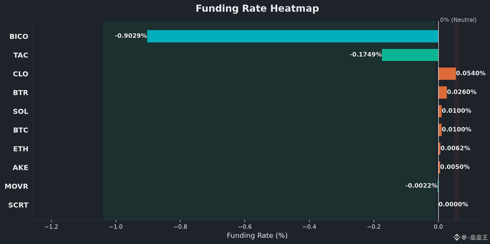Click the -0.9029% value label
Screen dimensions: 490x244
pyautogui.click(x=131, y=36)
